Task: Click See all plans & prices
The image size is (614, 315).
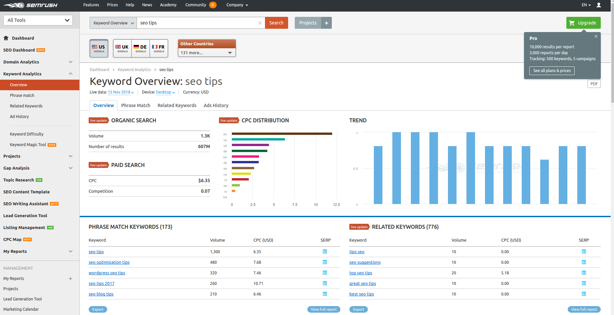Action: coord(552,71)
